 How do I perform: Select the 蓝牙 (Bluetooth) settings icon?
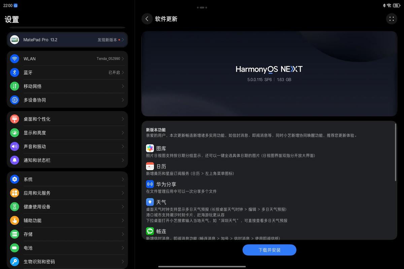click(14, 72)
